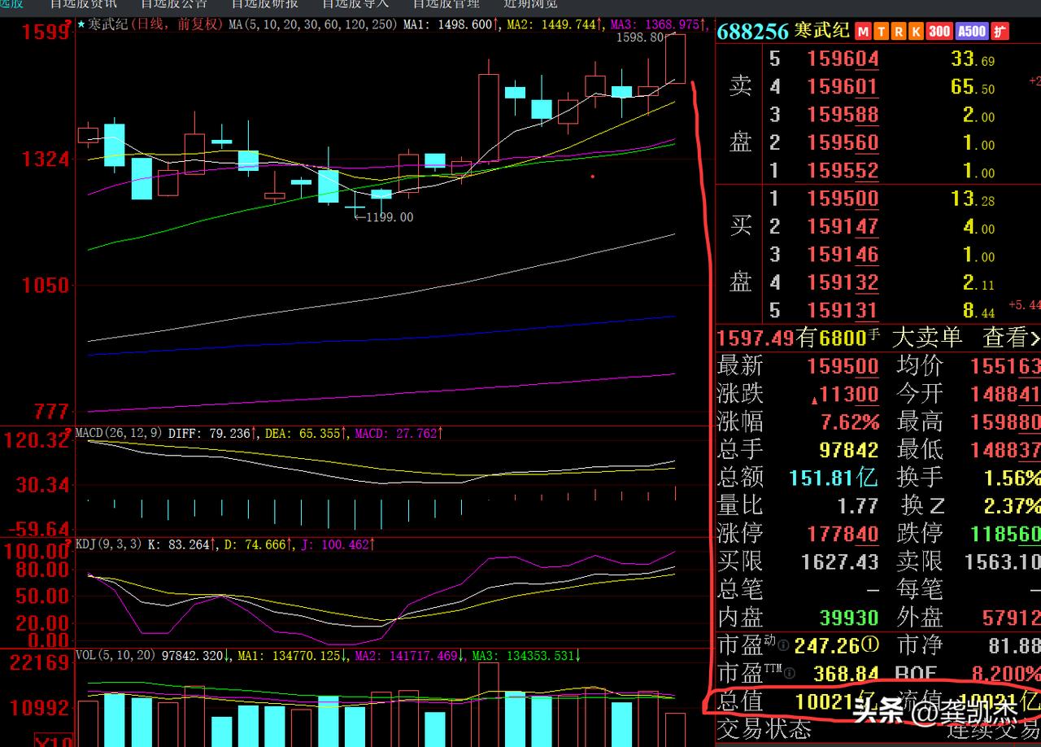Click the star icon before 寒武纪 chart title
Image resolution: width=1041 pixels, height=747 pixels.
[x=81, y=24]
